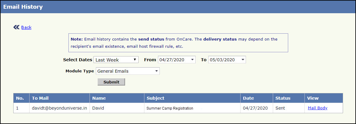Open the Module Type dropdown
Image resolution: width=356 pixels, height=124 pixels.
coord(128,71)
